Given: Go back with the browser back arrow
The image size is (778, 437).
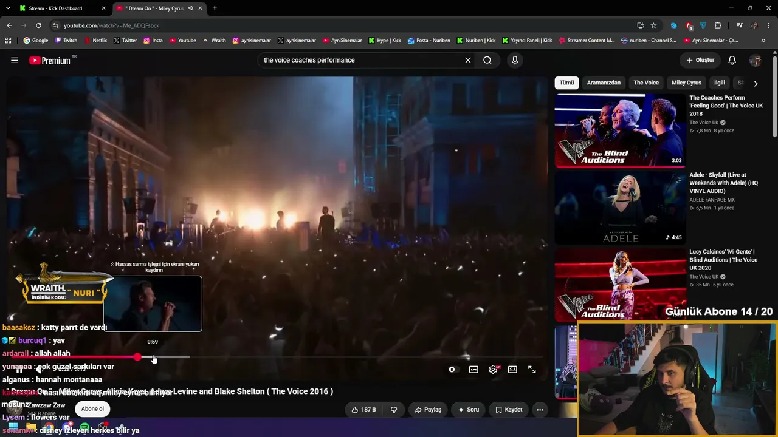Looking at the screenshot, I should point(9,25).
